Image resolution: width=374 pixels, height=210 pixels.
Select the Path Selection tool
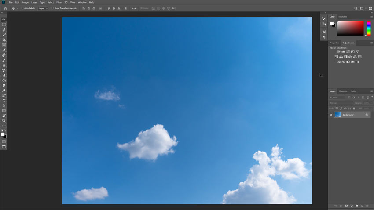click(4, 106)
